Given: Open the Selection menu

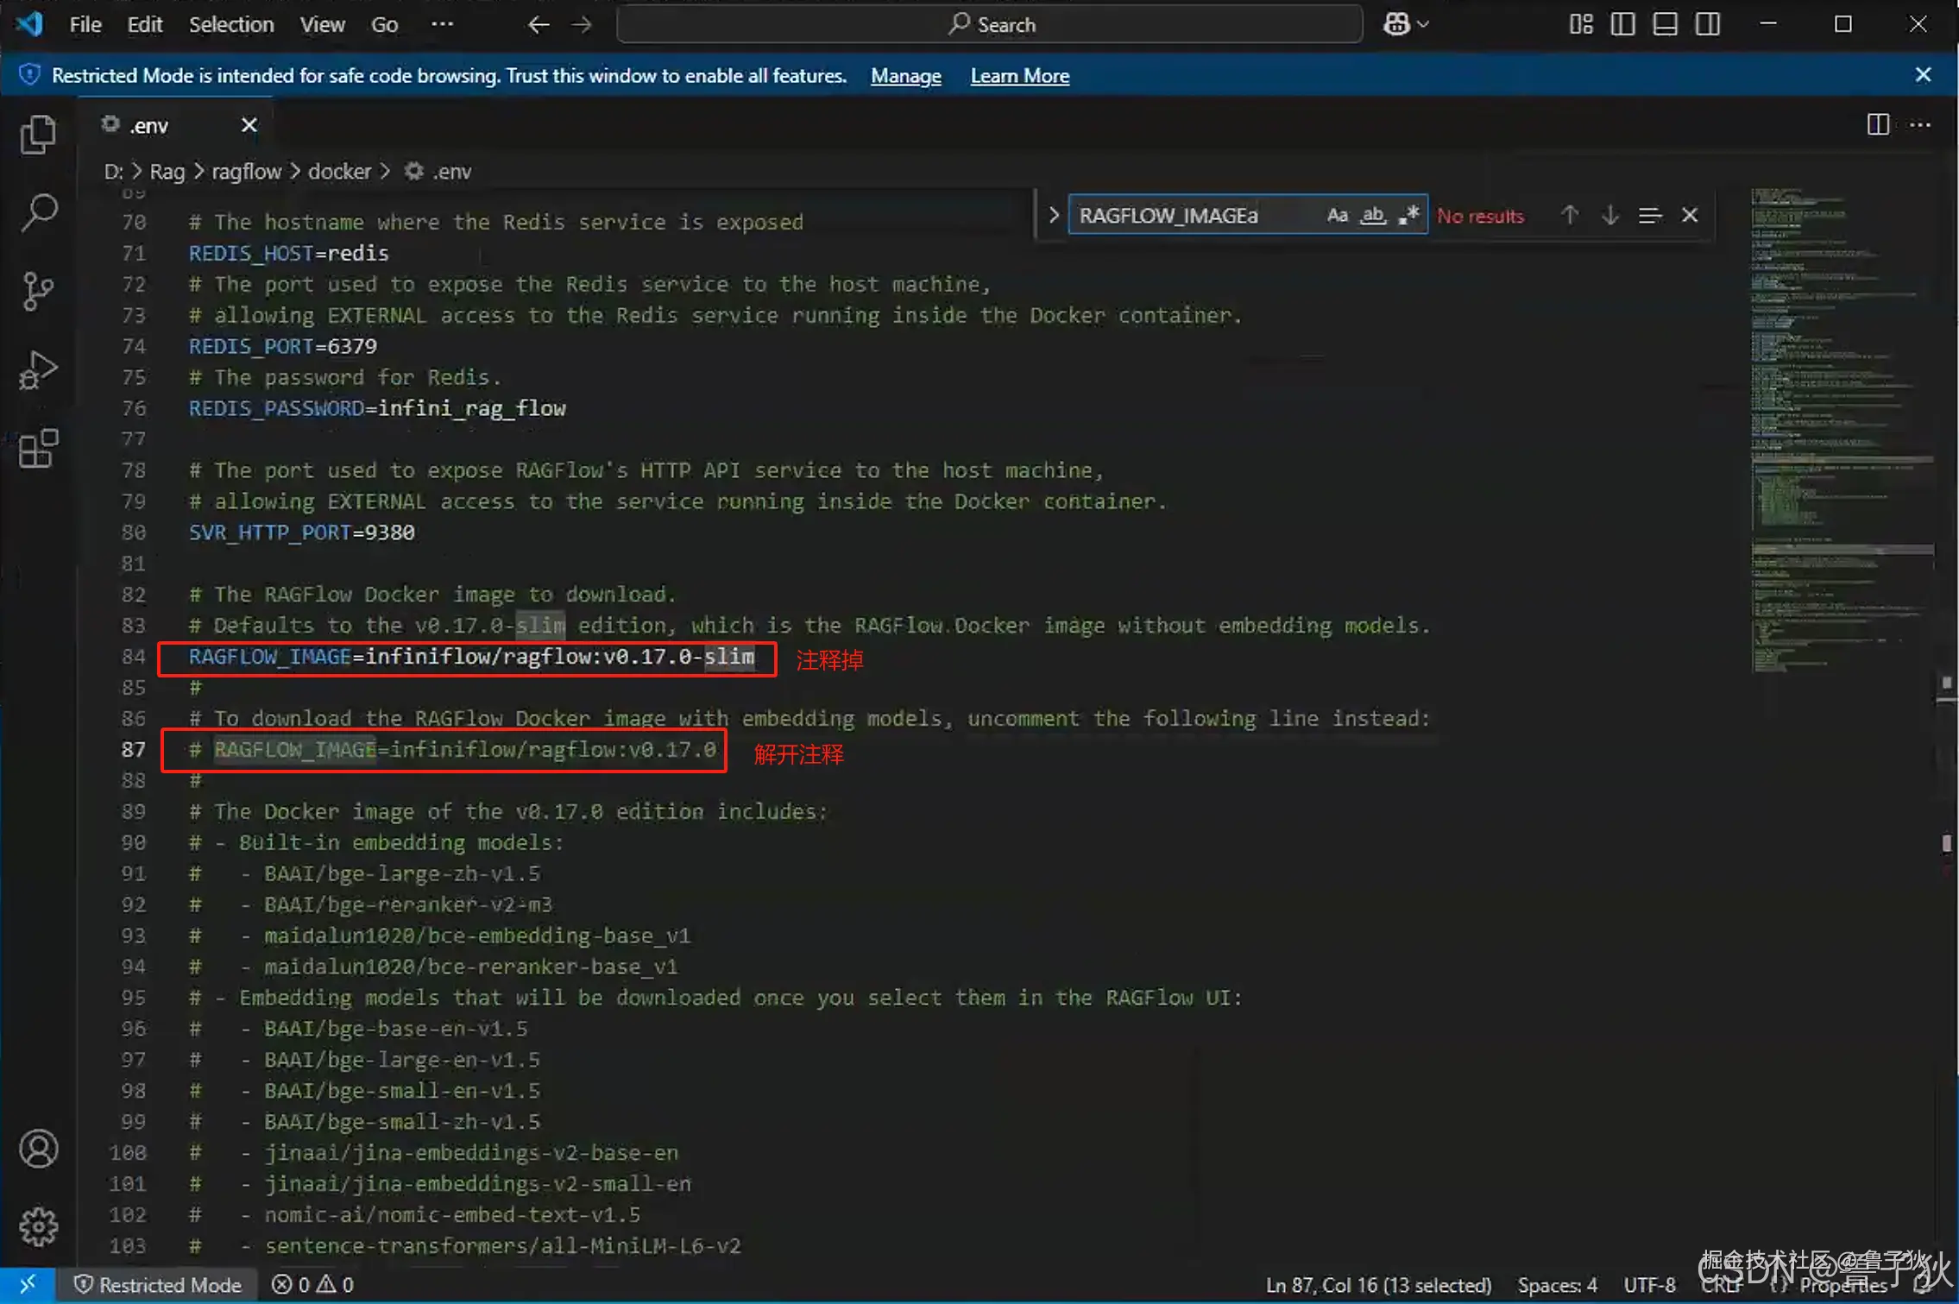Looking at the screenshot, I should coord(231,24).
